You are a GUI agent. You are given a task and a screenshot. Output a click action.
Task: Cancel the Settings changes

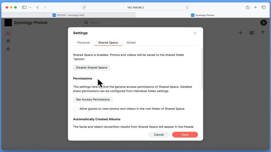159,135
